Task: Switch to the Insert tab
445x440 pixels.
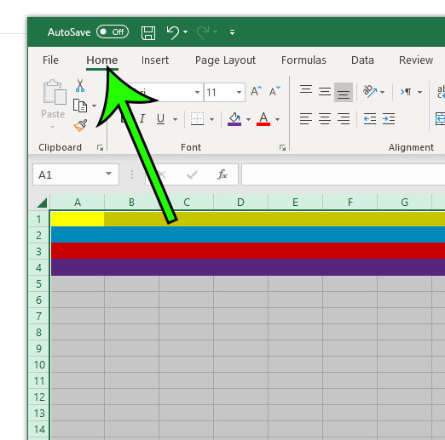Action: click(x=155, y=60)
